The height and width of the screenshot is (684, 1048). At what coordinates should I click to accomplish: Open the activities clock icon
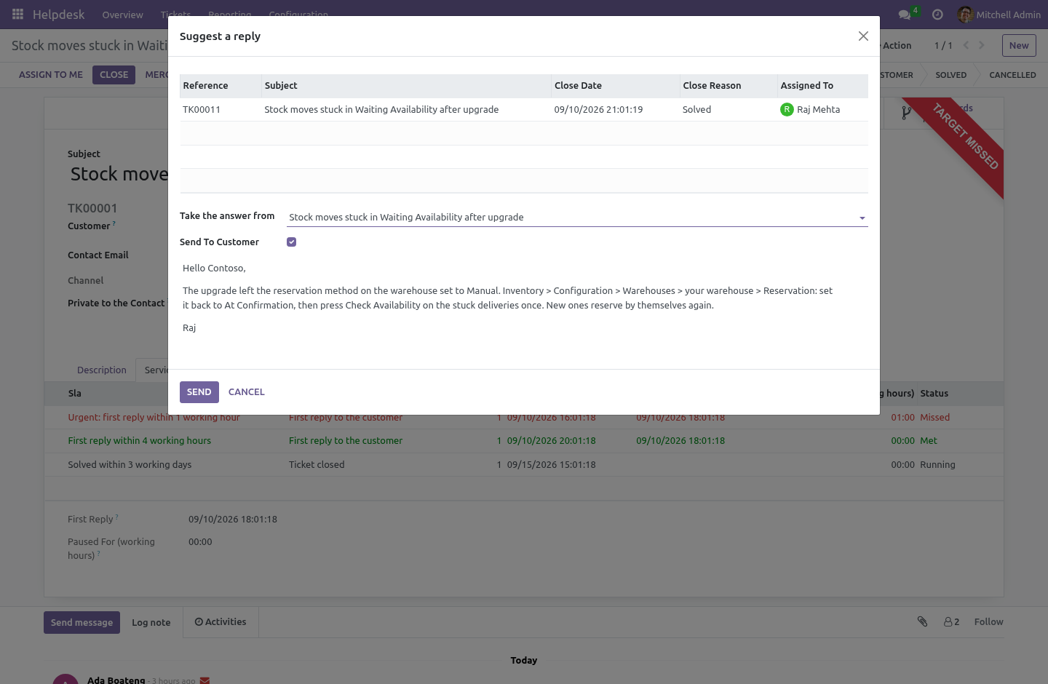pyautogui.click(x=937, y=15)
